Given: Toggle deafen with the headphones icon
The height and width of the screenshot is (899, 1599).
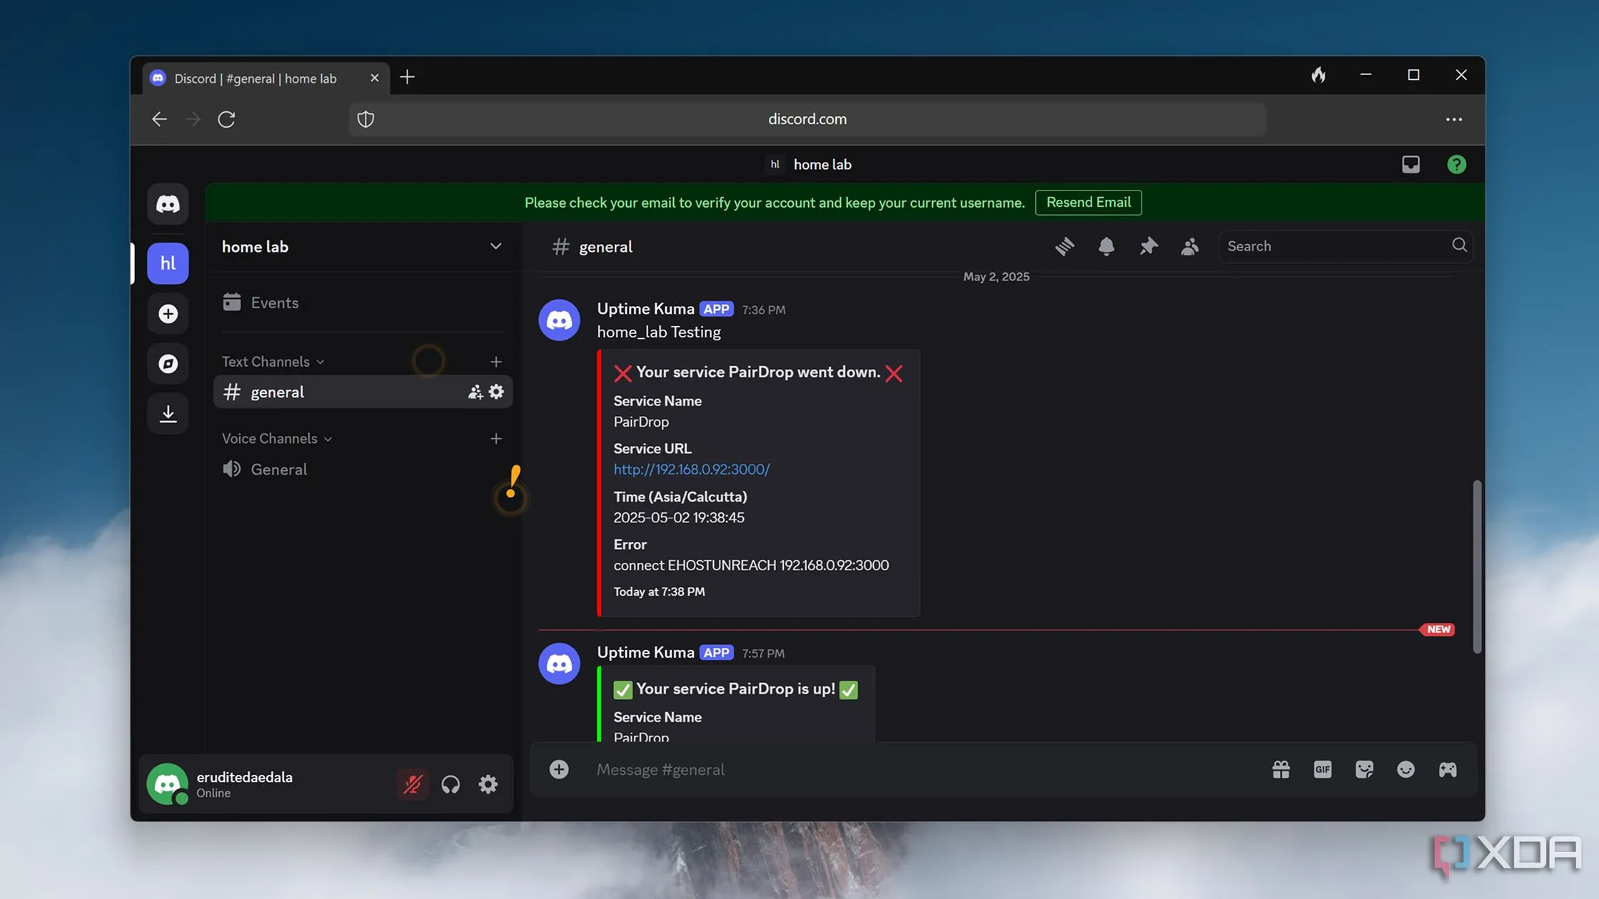Looking at the screenshot, I should coord(450,784).
